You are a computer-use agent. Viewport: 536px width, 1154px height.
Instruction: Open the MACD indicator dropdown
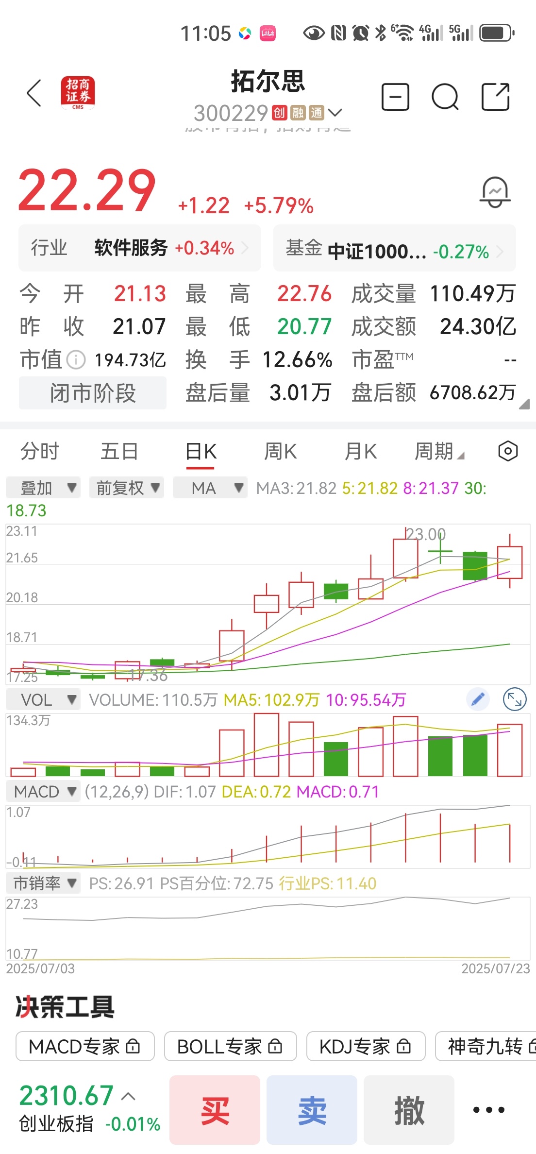click(43, 792)
